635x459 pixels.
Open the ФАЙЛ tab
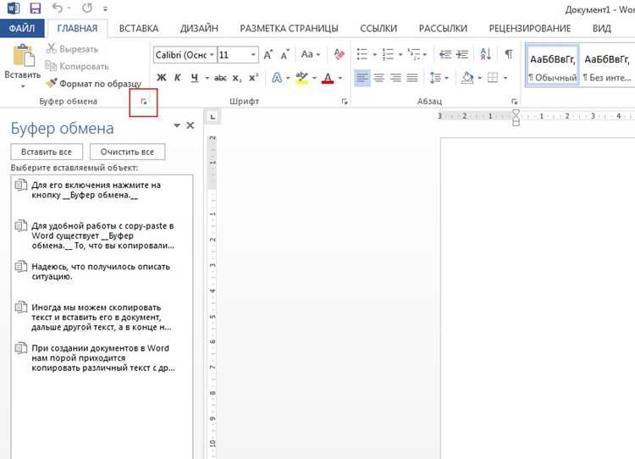click(22, 28)
